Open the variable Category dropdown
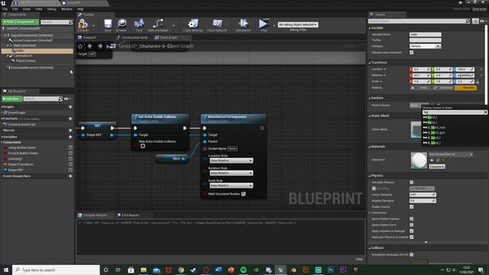The image size is (489, 275). pos(425,46)
